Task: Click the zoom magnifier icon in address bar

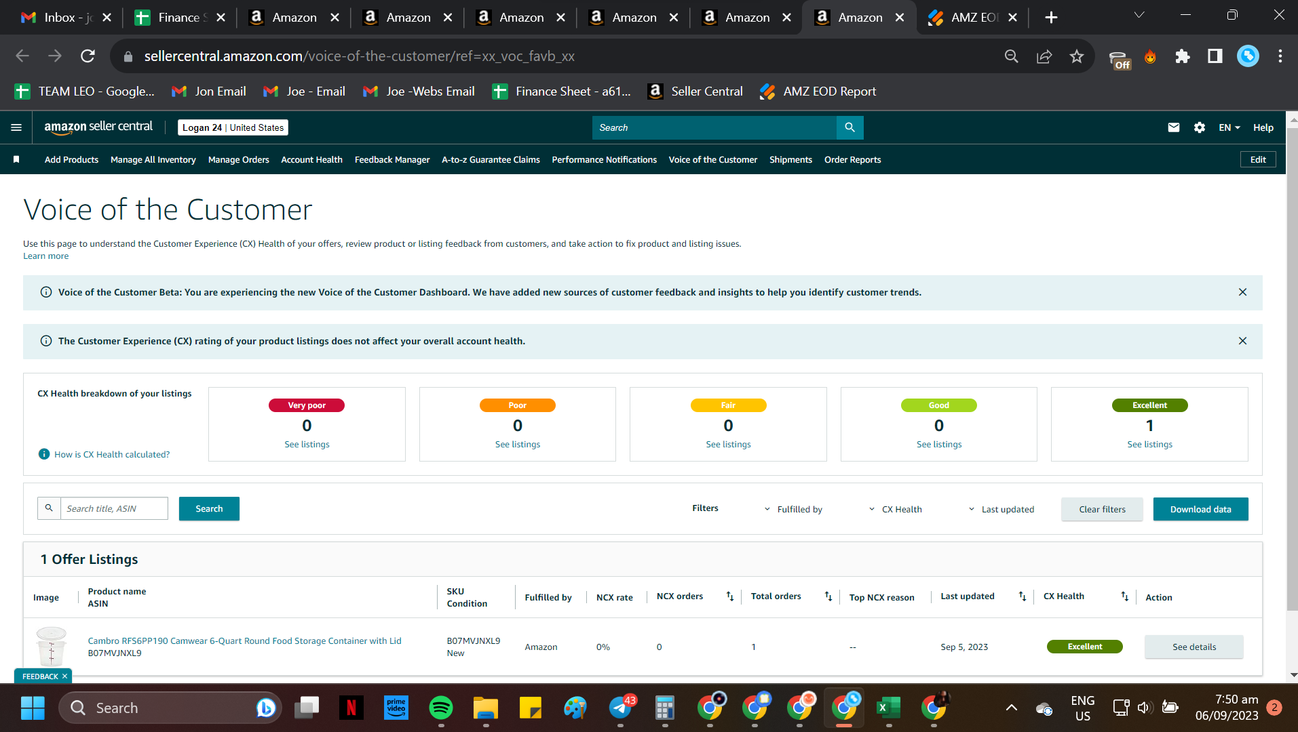Action: pos(1012,56)
